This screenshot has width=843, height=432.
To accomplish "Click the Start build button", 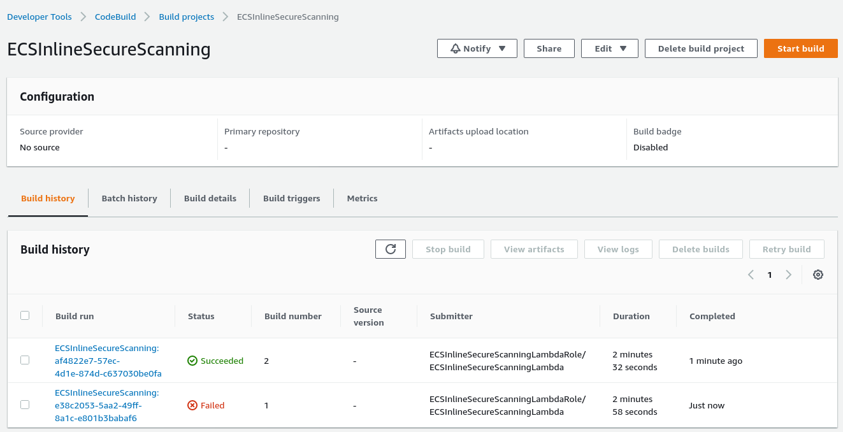I will point(801,48).
